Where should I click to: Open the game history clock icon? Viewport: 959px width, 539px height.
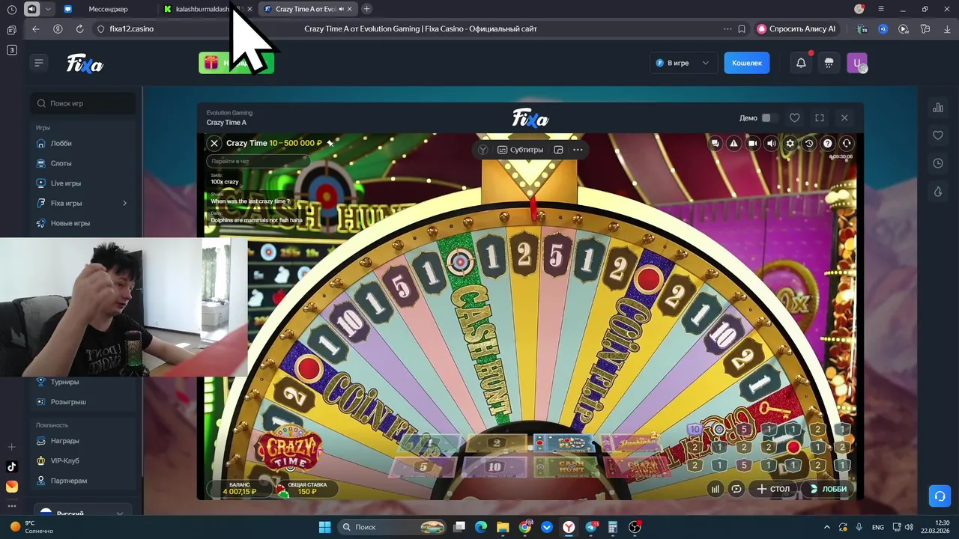tap(809, 143)
